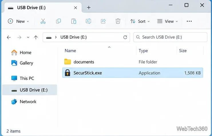Click the SecurStick.exe padlock icon
The image size is (212, 136).
tap(68, 73)
